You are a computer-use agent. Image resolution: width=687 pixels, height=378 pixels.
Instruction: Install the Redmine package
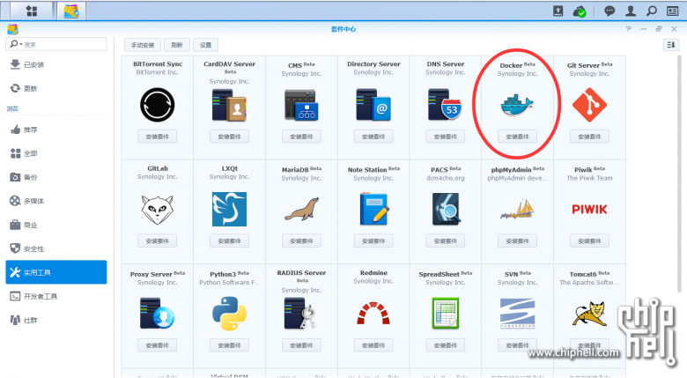373,345
